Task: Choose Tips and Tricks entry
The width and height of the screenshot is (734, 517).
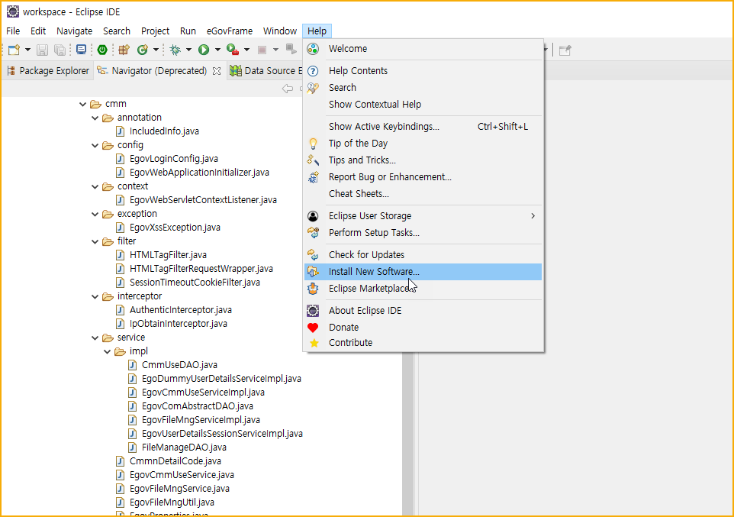Action: 423,160
